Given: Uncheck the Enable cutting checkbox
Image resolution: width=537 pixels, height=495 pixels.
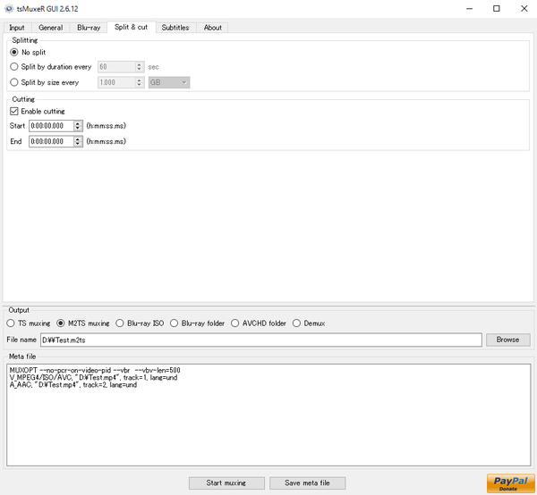Looking at the screenshot, I should (x=14, y=111).
